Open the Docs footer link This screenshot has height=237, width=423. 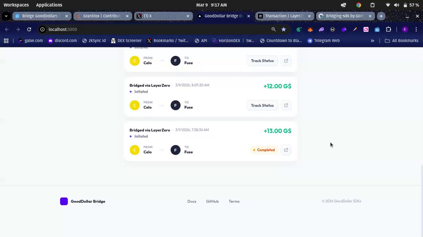(x=192, y=201)
